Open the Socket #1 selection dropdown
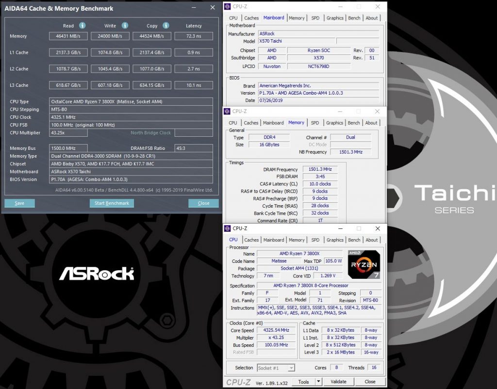The image size is (497, 389). (291, 368)
